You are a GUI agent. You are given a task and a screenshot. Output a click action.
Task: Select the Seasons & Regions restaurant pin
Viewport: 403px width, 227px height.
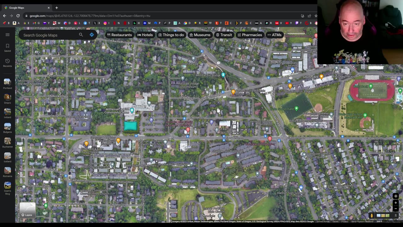(118, 140)
